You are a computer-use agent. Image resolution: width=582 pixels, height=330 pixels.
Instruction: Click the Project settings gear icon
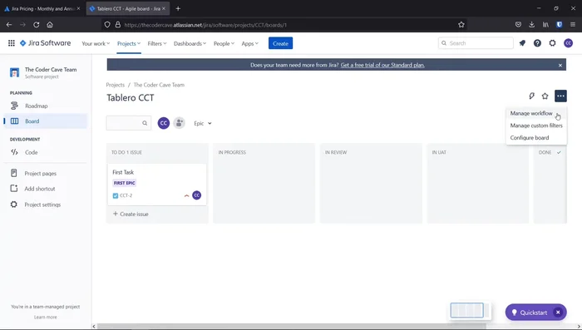(x=14, y=204)
